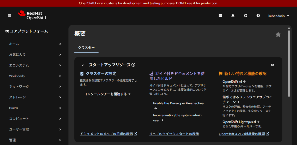
Task: Add page to favorites with star icon
Action: coord(278,35)
